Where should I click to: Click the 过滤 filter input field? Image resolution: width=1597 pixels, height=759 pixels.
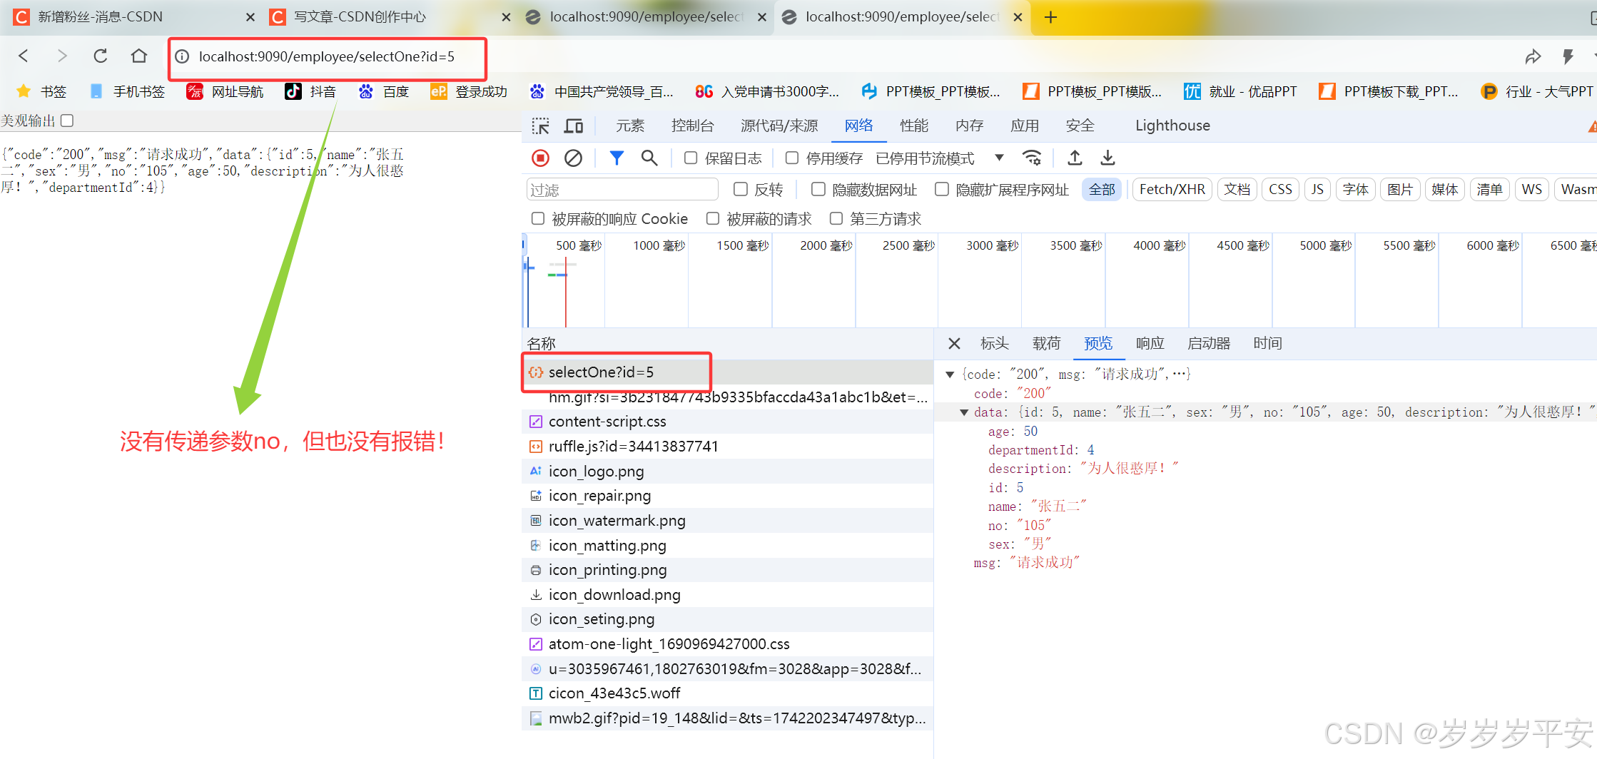(621, 189)
